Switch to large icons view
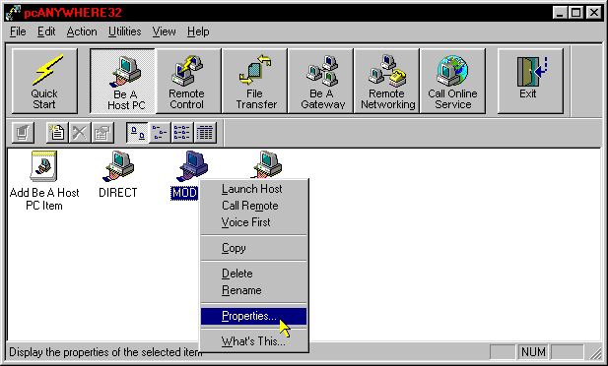 pyautogui.click(x=137, y=133)
